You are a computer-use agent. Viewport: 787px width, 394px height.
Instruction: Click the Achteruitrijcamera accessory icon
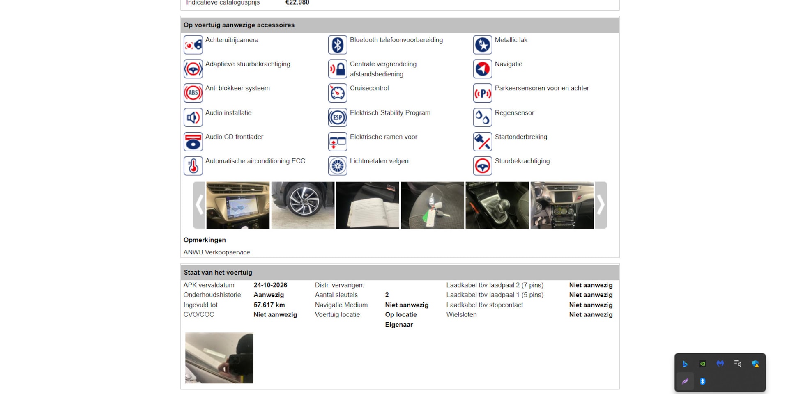(x=193, y=45)
